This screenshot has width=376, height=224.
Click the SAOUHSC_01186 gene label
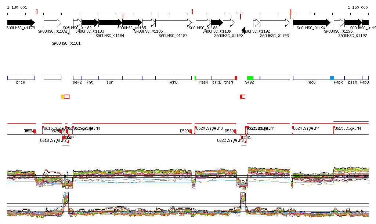(x=148, y=31)
